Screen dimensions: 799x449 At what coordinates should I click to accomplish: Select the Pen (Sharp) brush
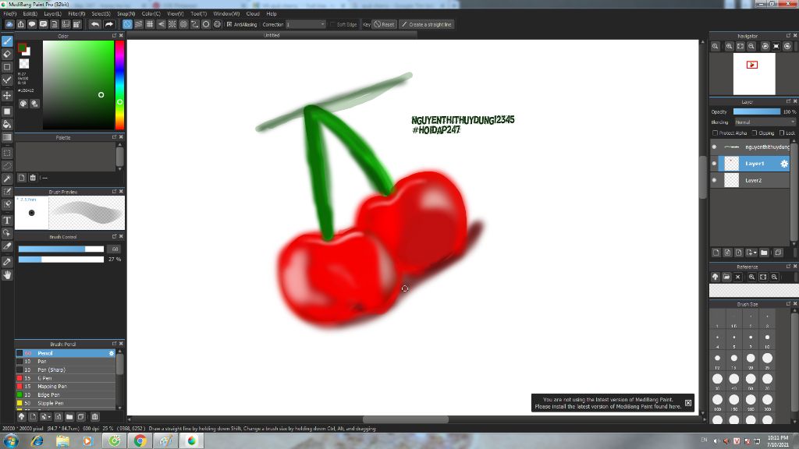(x=66, y=369)
